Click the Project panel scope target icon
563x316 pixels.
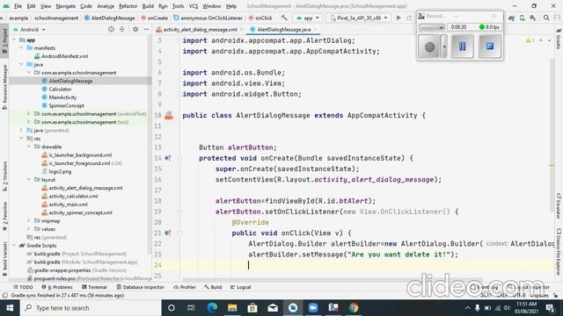click(112, 29)
